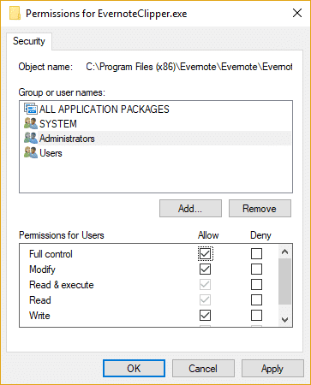
Task: Toggle Allow checkbox for Modify
Action: point(205,269)
